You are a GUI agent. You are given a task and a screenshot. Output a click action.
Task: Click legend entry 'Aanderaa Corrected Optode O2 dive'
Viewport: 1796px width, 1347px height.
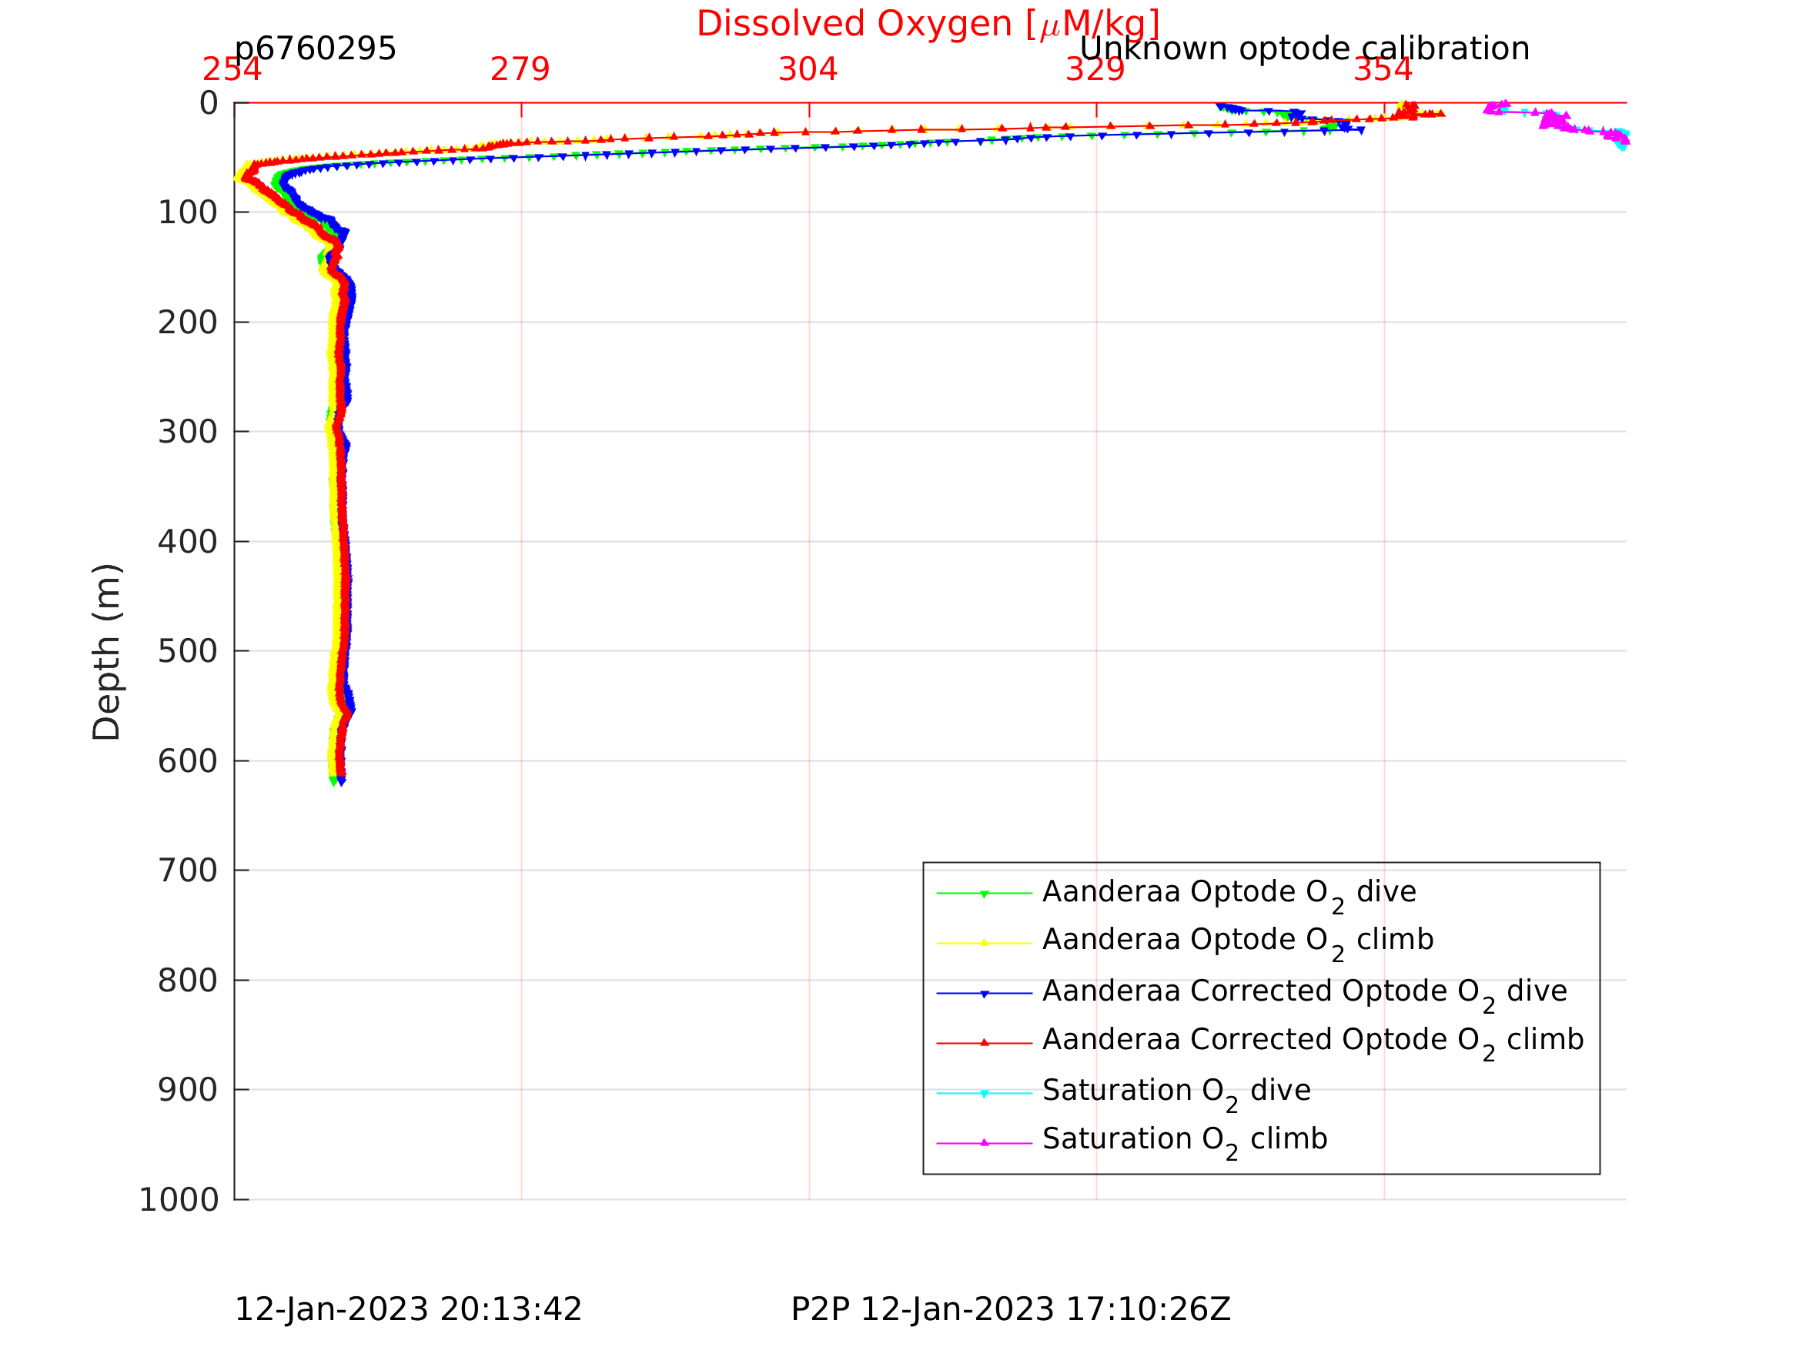tap(1305, 994)
